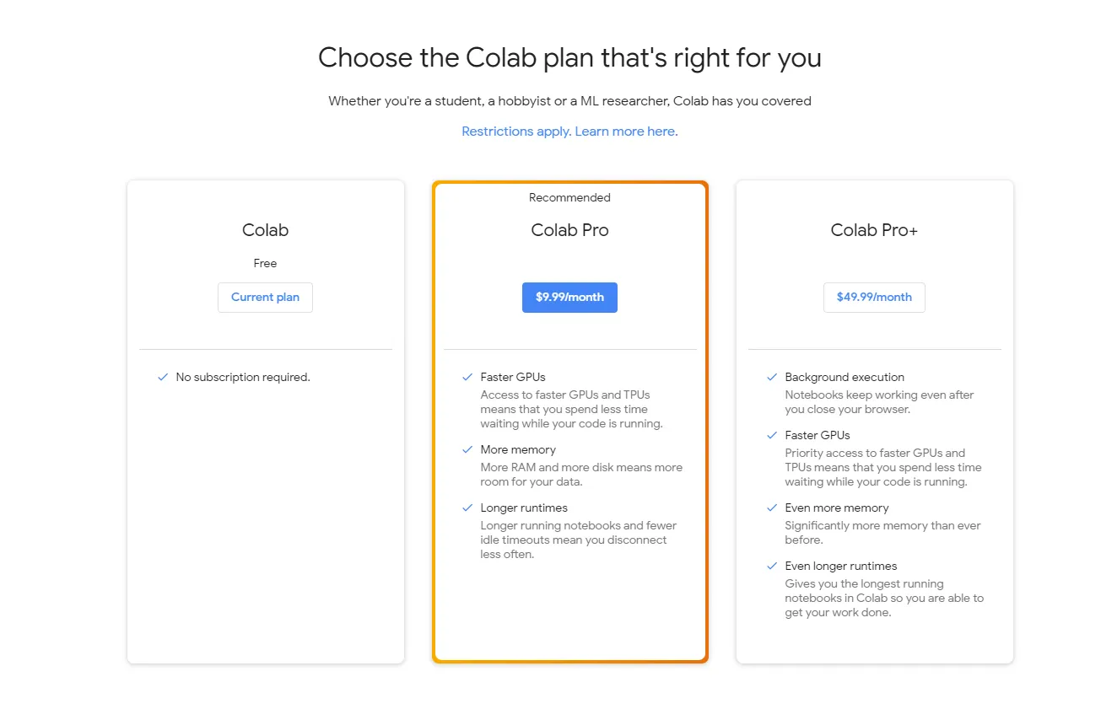The height and width of the screenshot is (709, 1101).
Task: Subscribe via the $9.99/month button
Action: [x=569, y=298]
